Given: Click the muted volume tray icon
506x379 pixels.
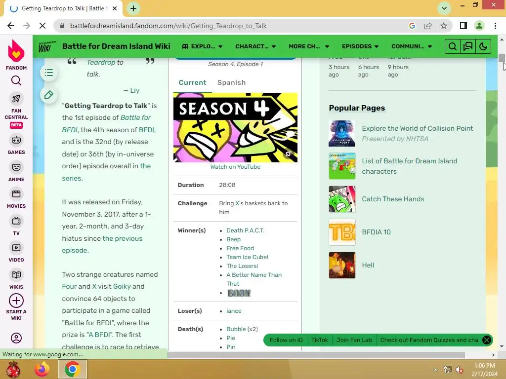Looking at the screenshot, I should 459,370.
